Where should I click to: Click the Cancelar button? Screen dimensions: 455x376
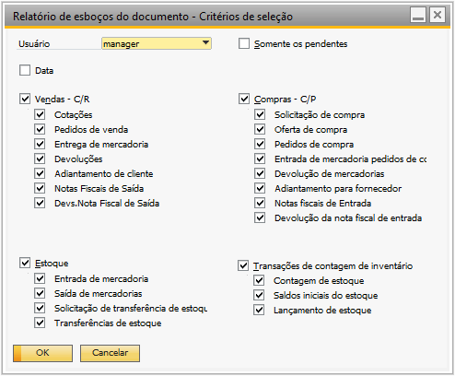110,353
